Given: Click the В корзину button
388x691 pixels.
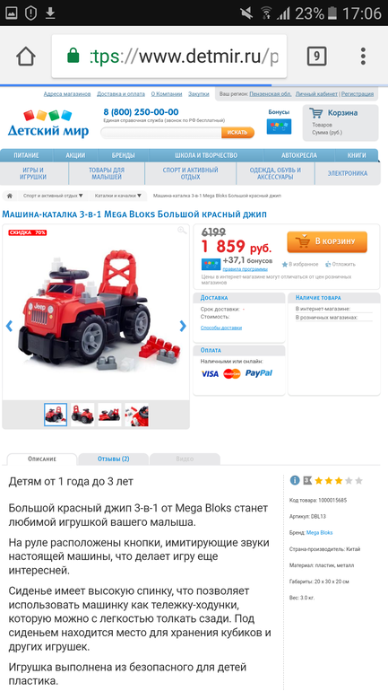Looking at the screenshot, I should tap(327, 241).
